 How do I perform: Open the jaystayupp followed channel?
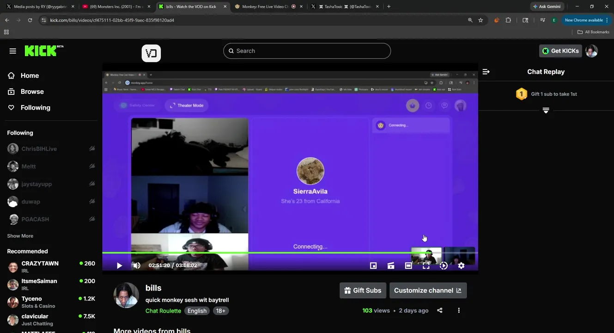(x=36, y=184)
